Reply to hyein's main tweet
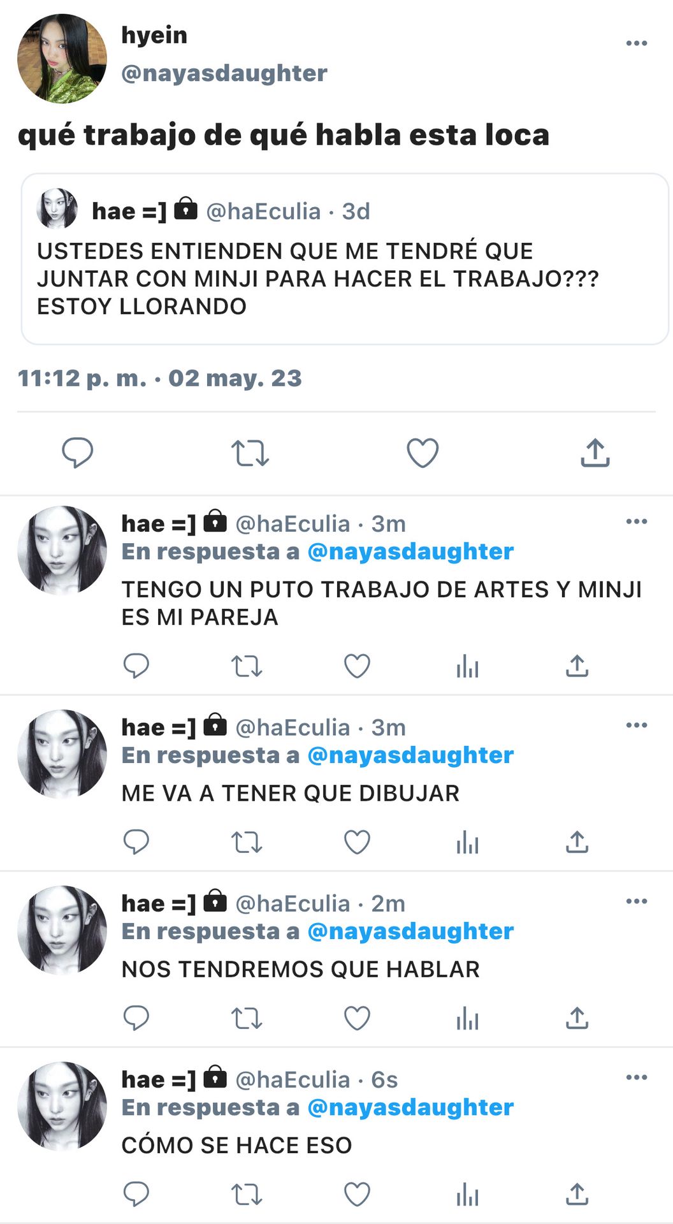 click(x=77, y=453)
